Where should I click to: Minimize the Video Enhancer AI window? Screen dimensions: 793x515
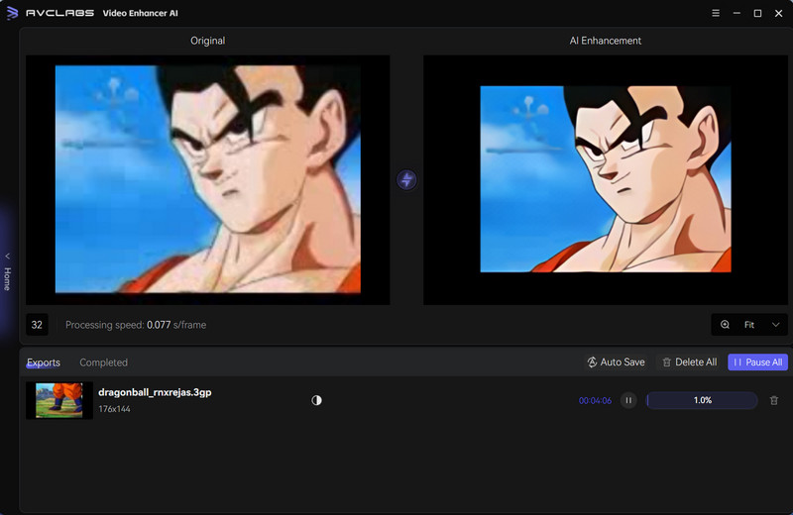pos(736,13)
